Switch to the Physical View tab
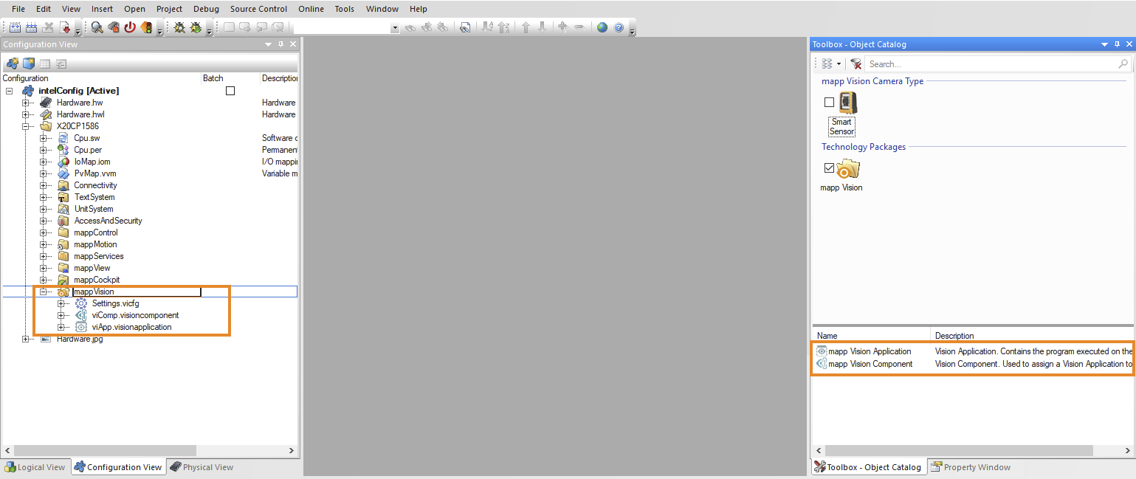The width and height of the screenshot is (1136, 479). 202,467
